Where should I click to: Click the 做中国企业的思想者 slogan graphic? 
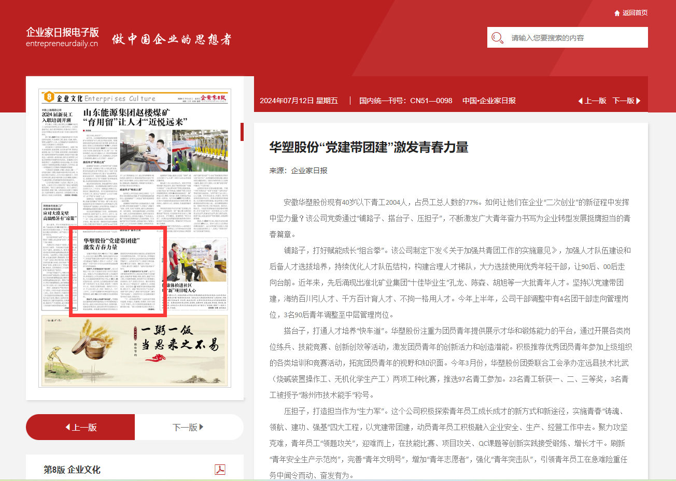point(172,39)
